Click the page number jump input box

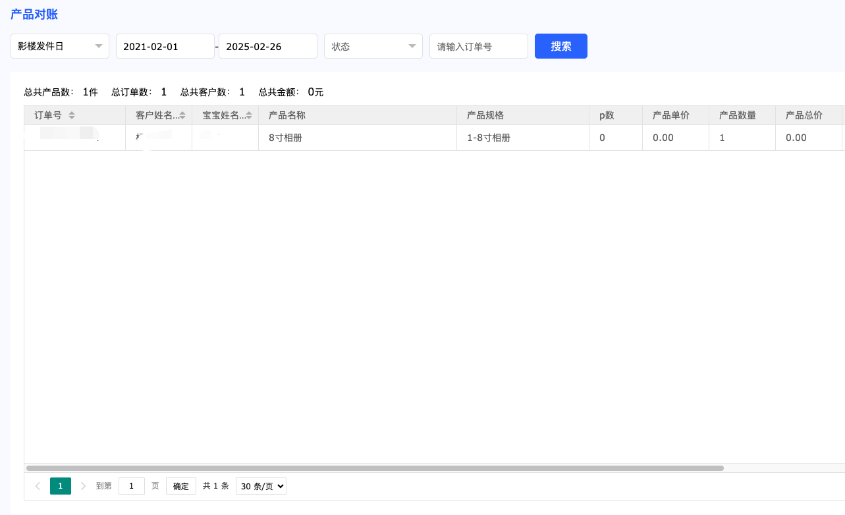pos(132,486)
